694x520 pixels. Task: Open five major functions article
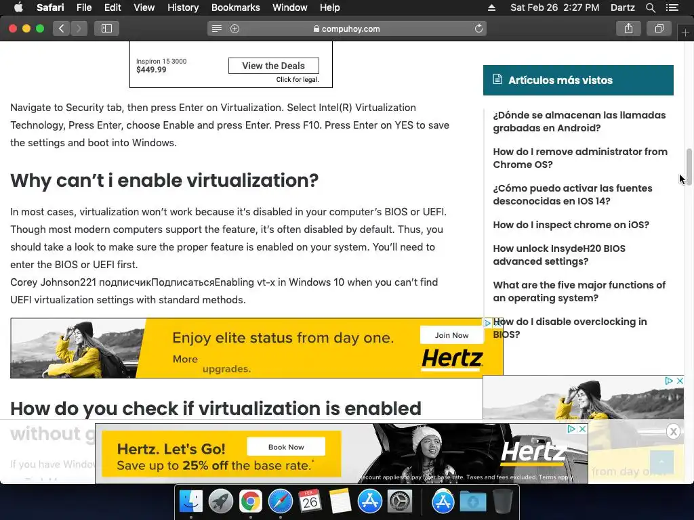pos(579,291)
